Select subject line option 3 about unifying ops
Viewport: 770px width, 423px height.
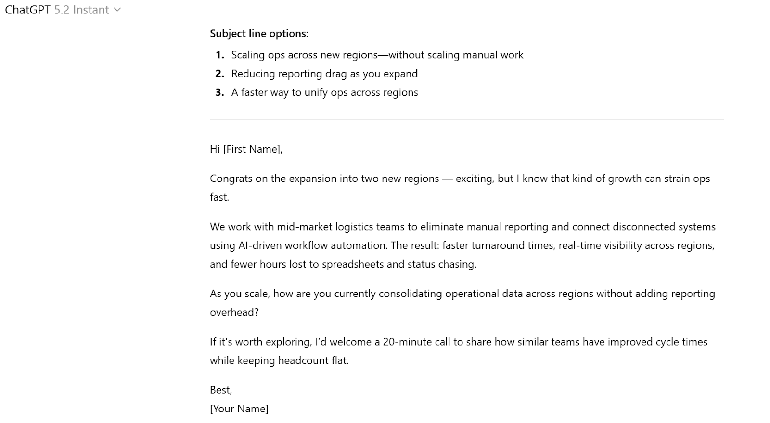pos(325,92)
